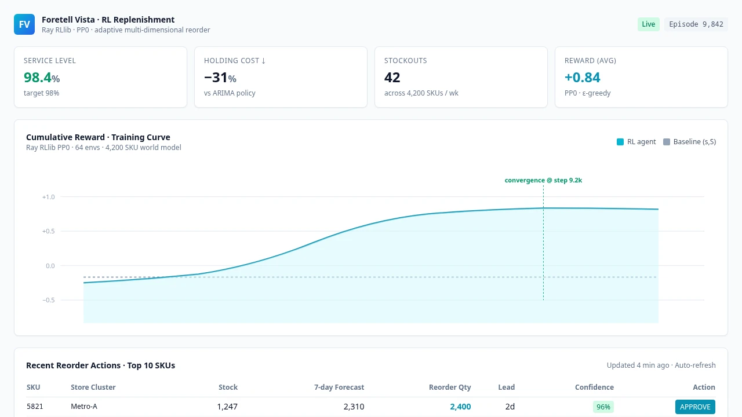
Task: Click the Stock column header
Action: coord(228,387)
